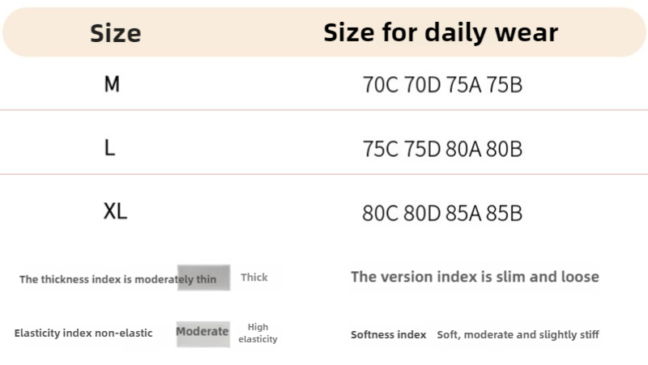Select size XL in the table
This screenshot has width=648, height=365.
click(x=115, y=212)
